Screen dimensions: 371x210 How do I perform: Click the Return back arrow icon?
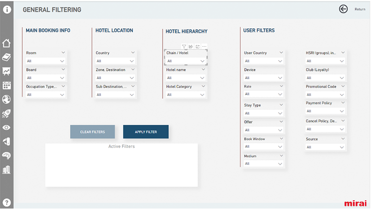point(343,9)
